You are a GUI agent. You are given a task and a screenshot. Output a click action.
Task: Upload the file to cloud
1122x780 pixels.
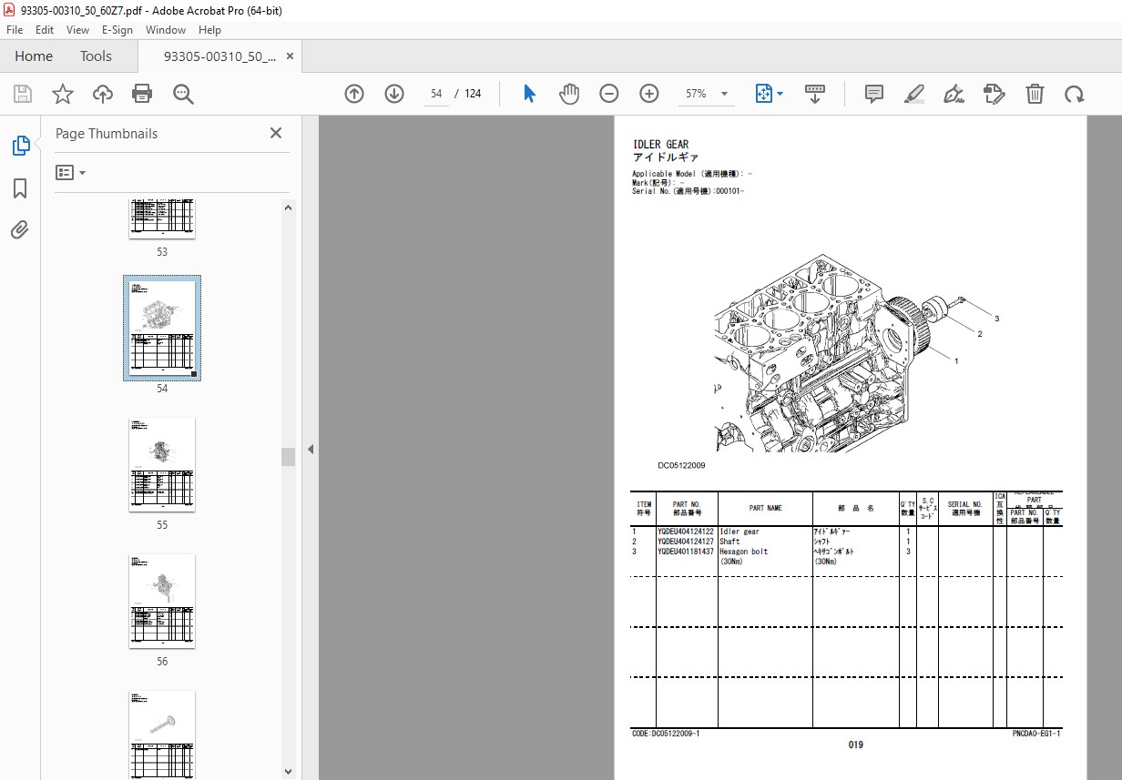pos(102,94)
